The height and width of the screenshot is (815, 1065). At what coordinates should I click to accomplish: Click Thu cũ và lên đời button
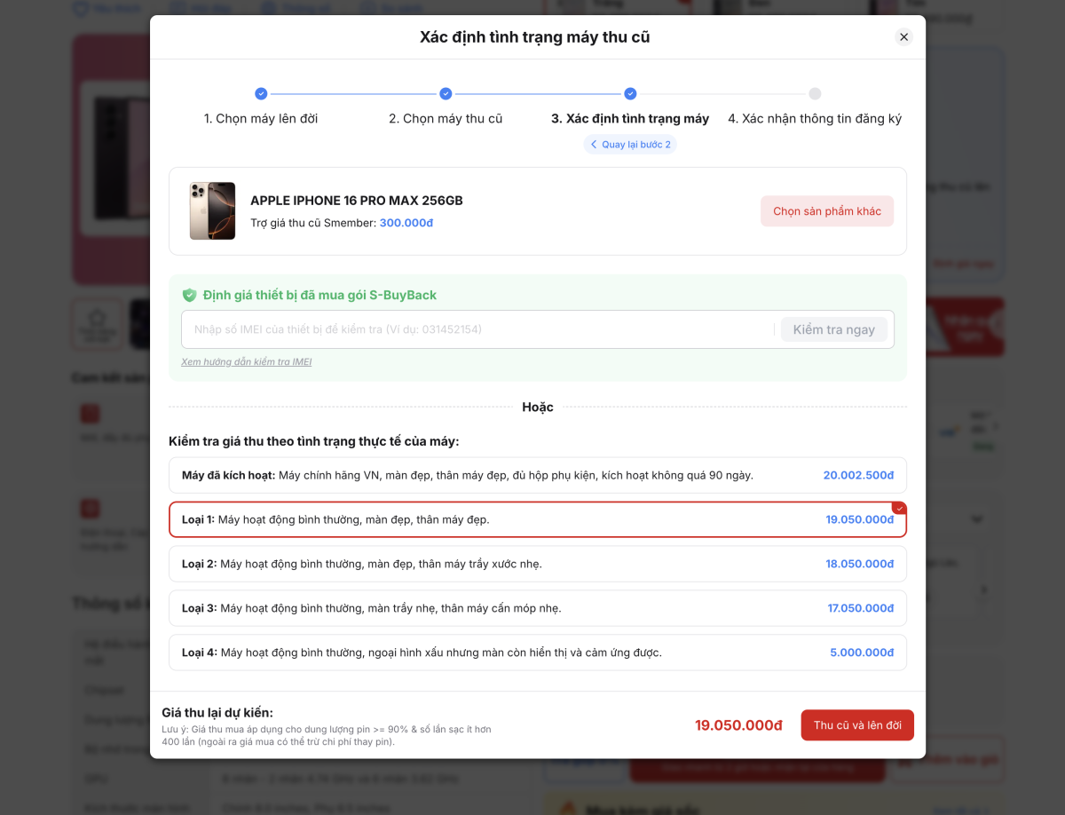(857, 725)
